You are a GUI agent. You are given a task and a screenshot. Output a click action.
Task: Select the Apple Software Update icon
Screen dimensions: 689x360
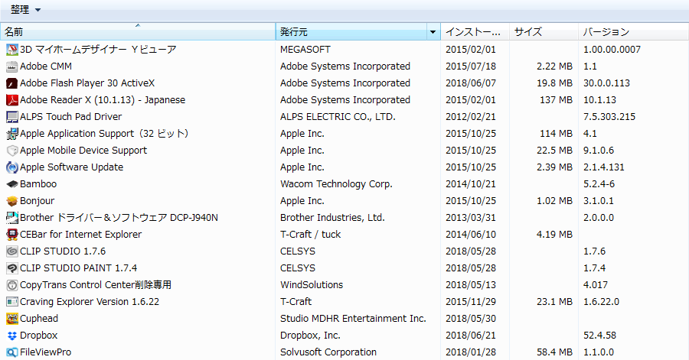11,167
